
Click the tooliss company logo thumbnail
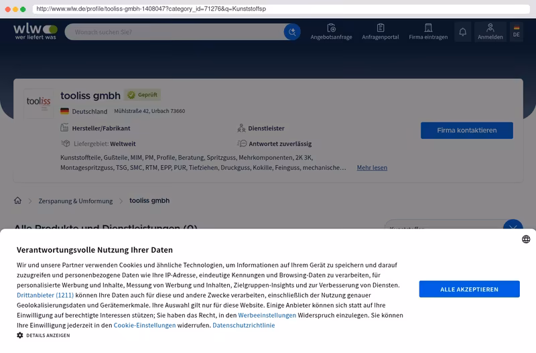point(39,104)
